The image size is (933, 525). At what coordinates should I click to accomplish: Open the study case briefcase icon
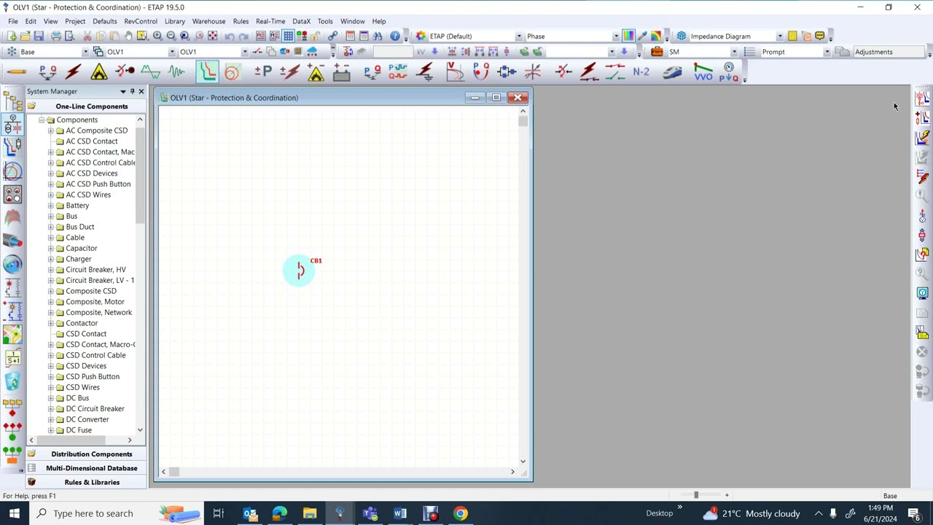pyautogui.click(x=657, y=52)
